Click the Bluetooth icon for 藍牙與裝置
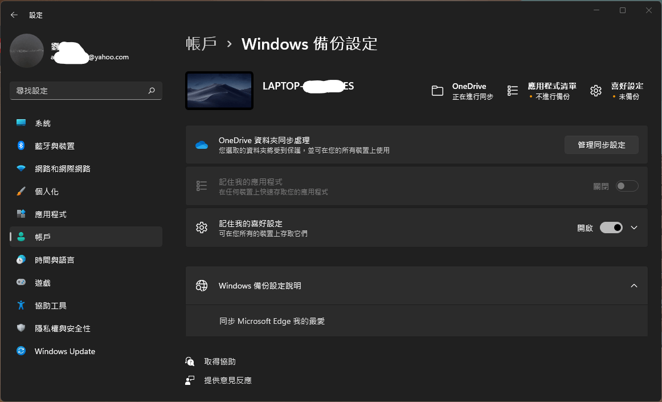The width and height of the screenshot is (662, 402). [x=21, y=145]
